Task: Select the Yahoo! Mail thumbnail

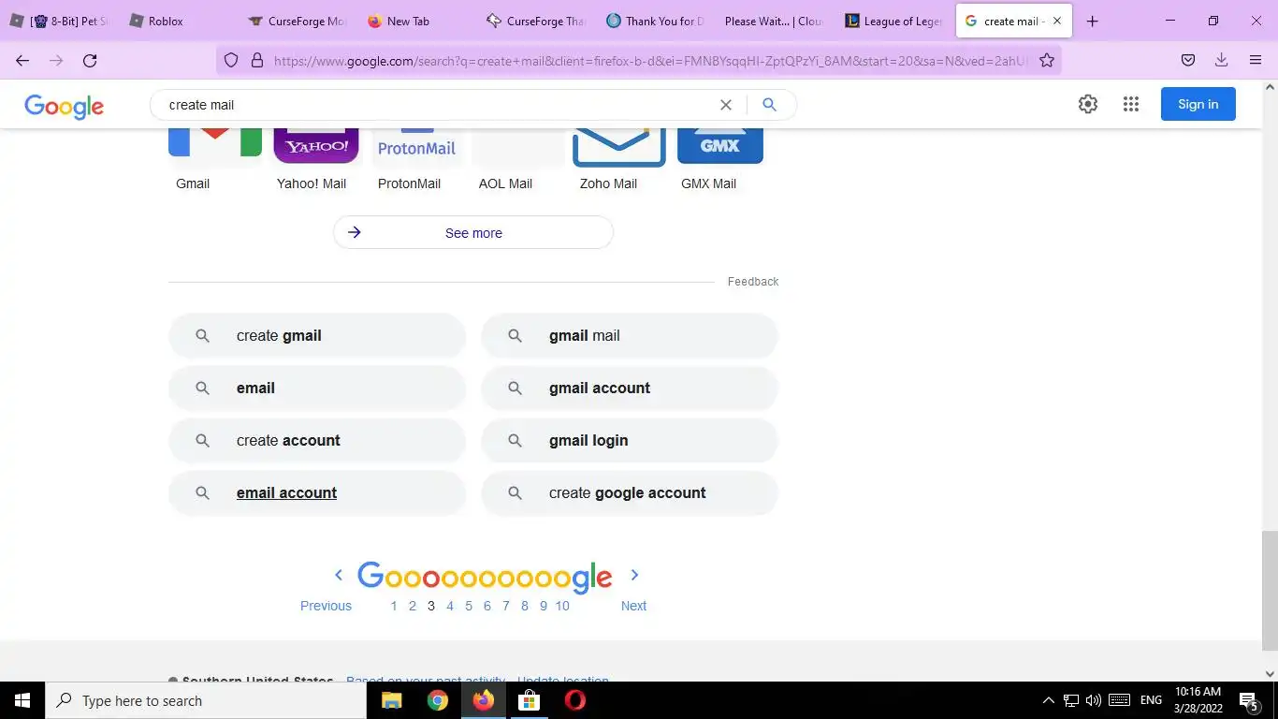Action: pyautogui.click(x=316, y=145)
